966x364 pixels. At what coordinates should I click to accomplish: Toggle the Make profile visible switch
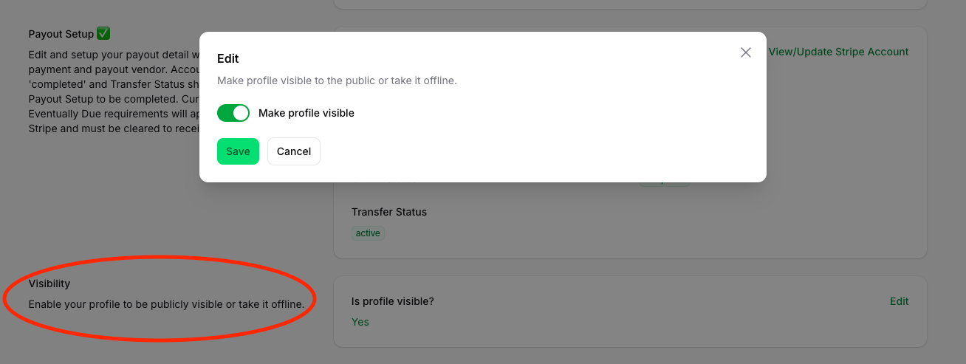tap(233, 113)
